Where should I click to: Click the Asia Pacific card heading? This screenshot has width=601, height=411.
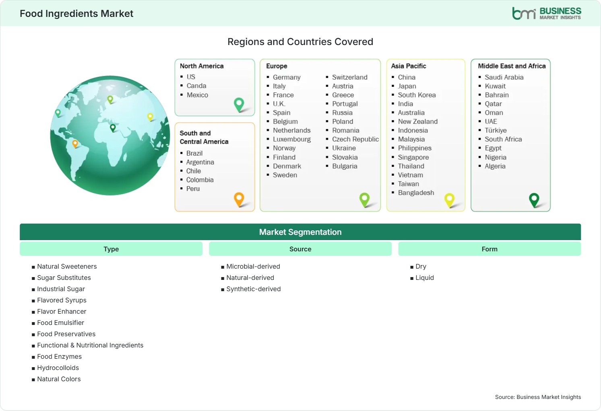coord(409,66)
